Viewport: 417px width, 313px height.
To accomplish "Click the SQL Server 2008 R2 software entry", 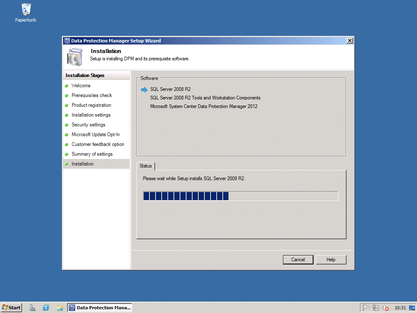I will 170,89.
